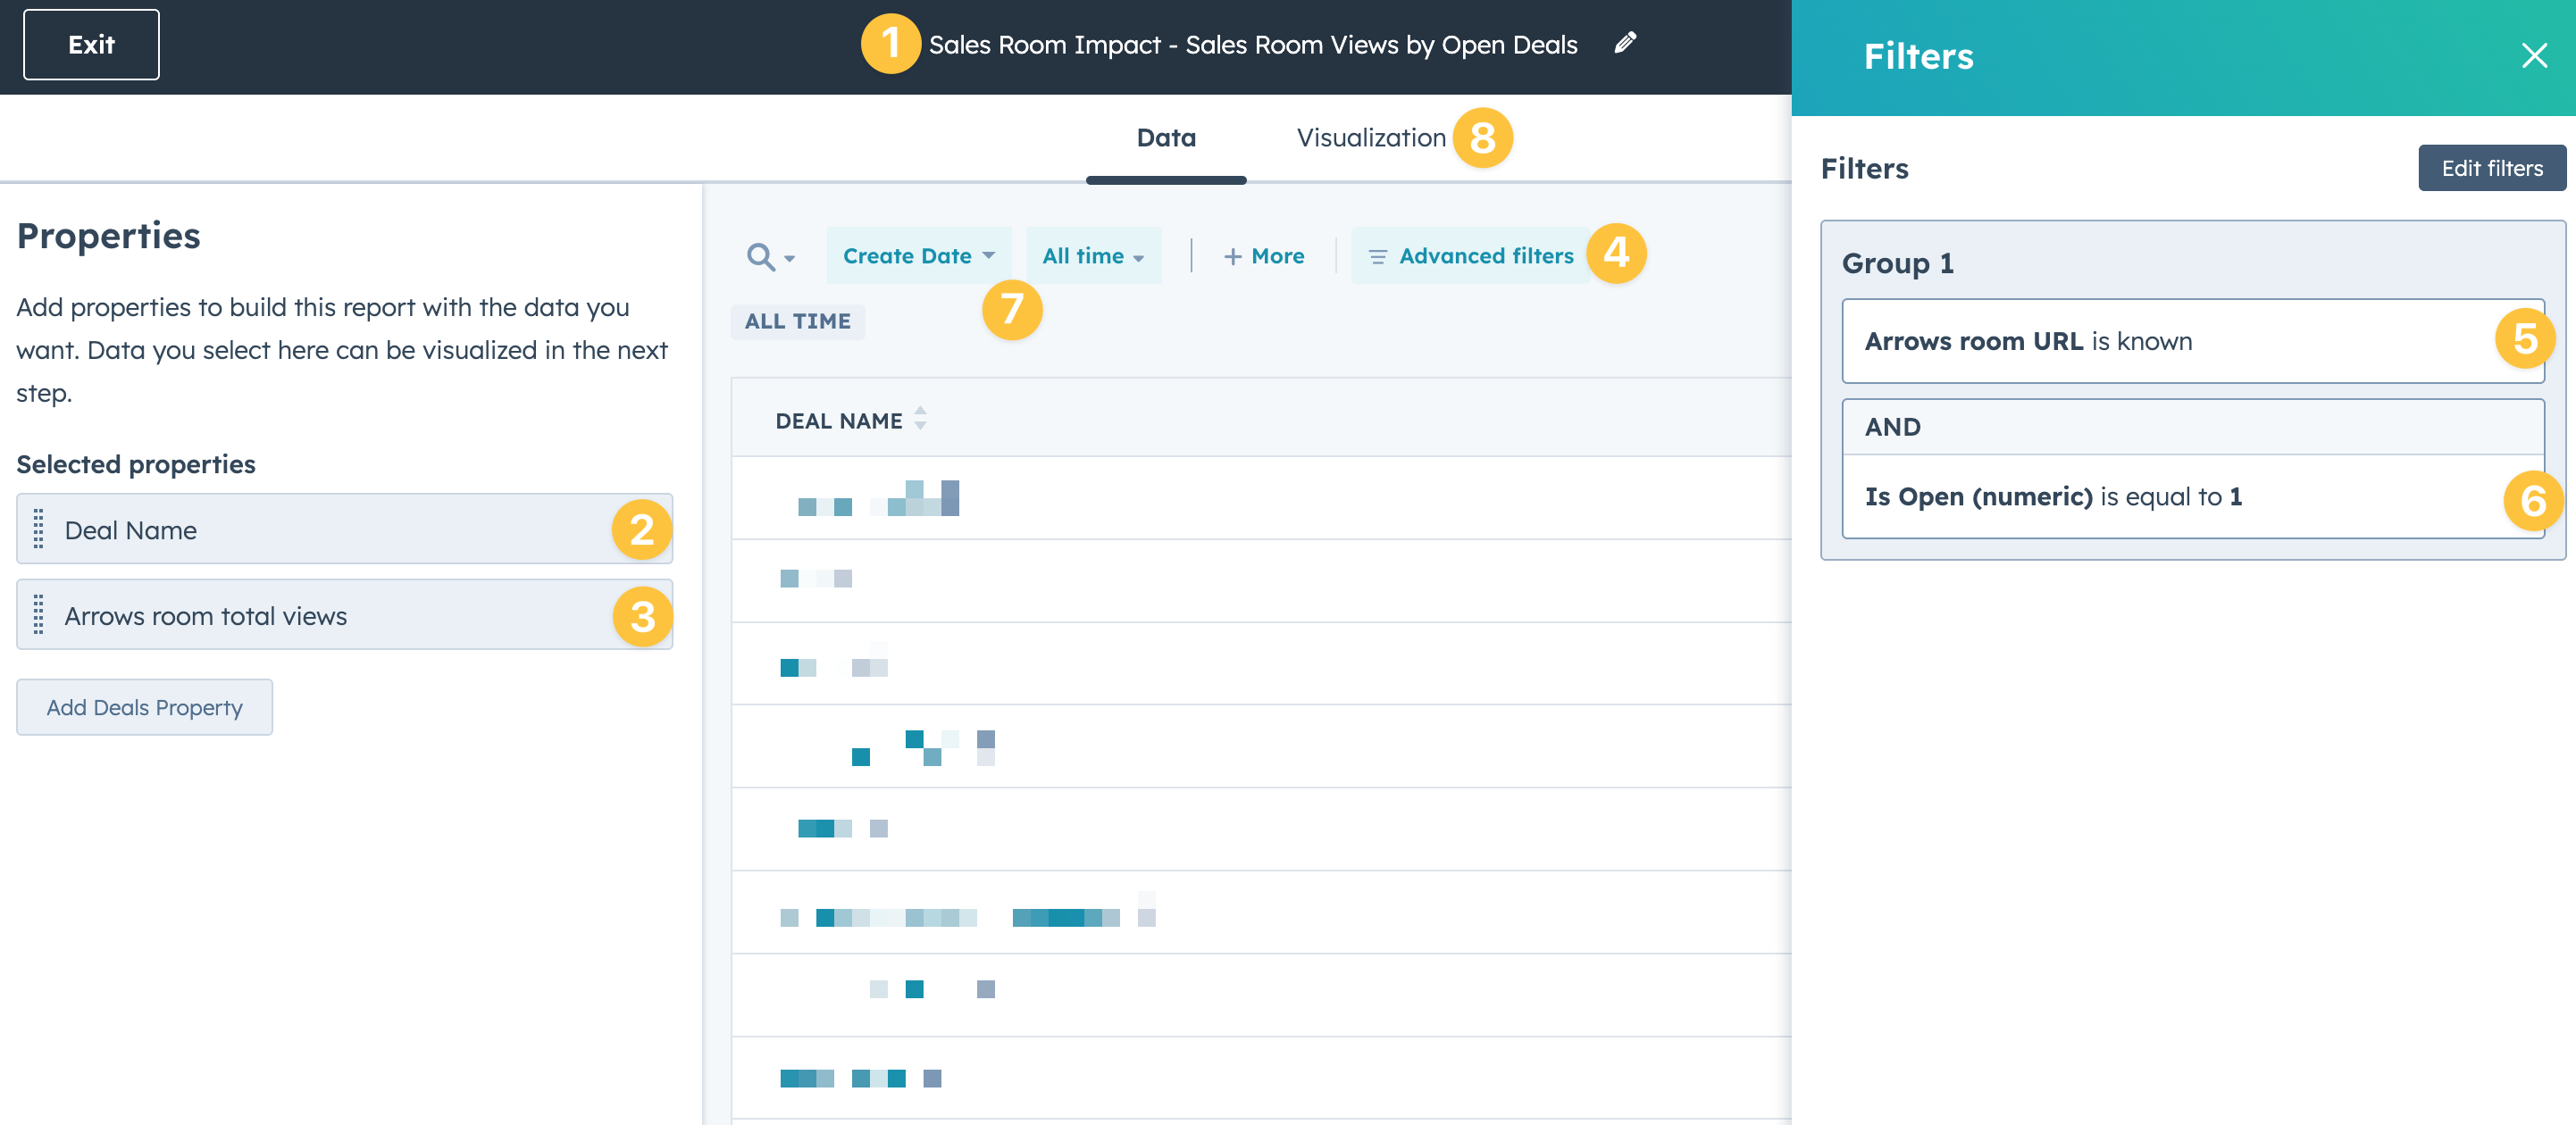
Task: Click the ALL TIME filter tag
Action: [797, 321]
